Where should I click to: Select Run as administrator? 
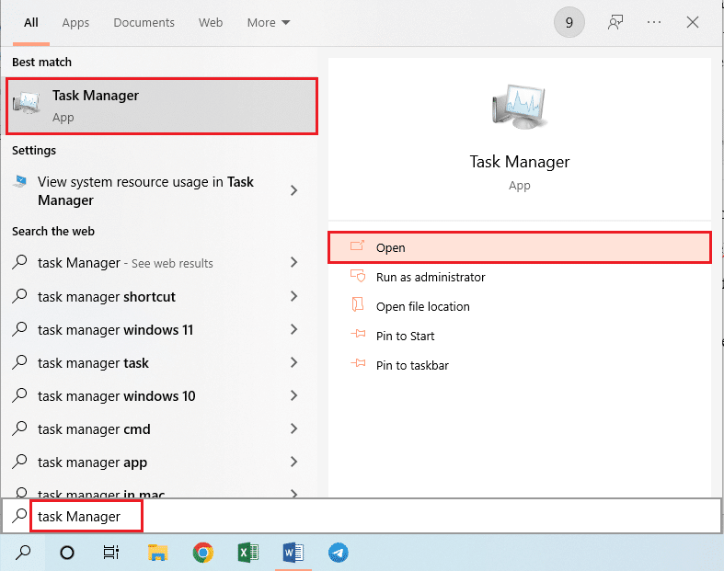click(431, 277)
